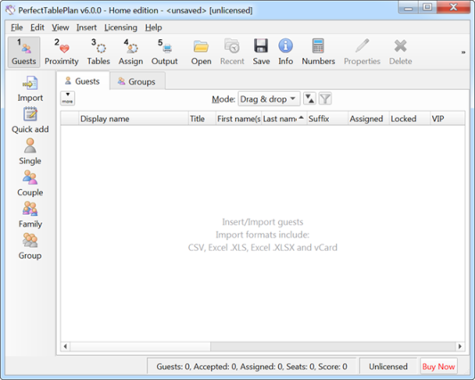Sort by Last name column header
This screenshot has width=475, height=380.
coord(284,119)
